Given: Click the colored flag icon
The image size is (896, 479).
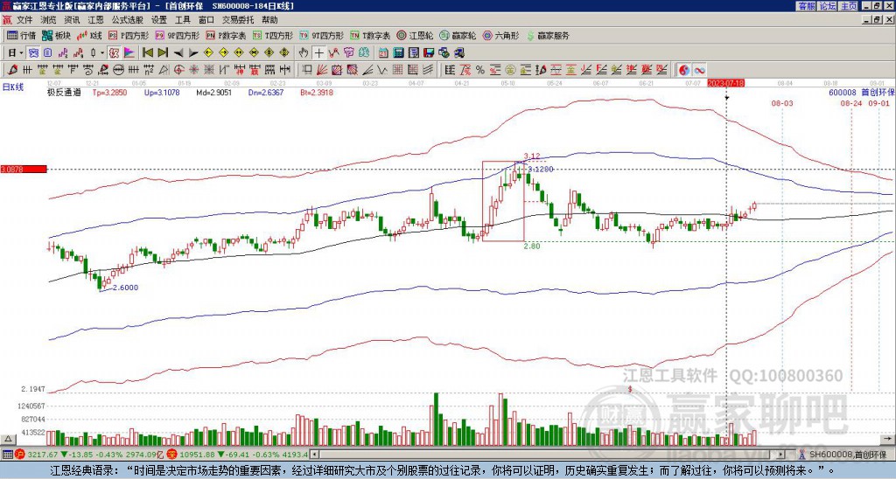Looking at the screenshot, I should (x=129, y=53).
